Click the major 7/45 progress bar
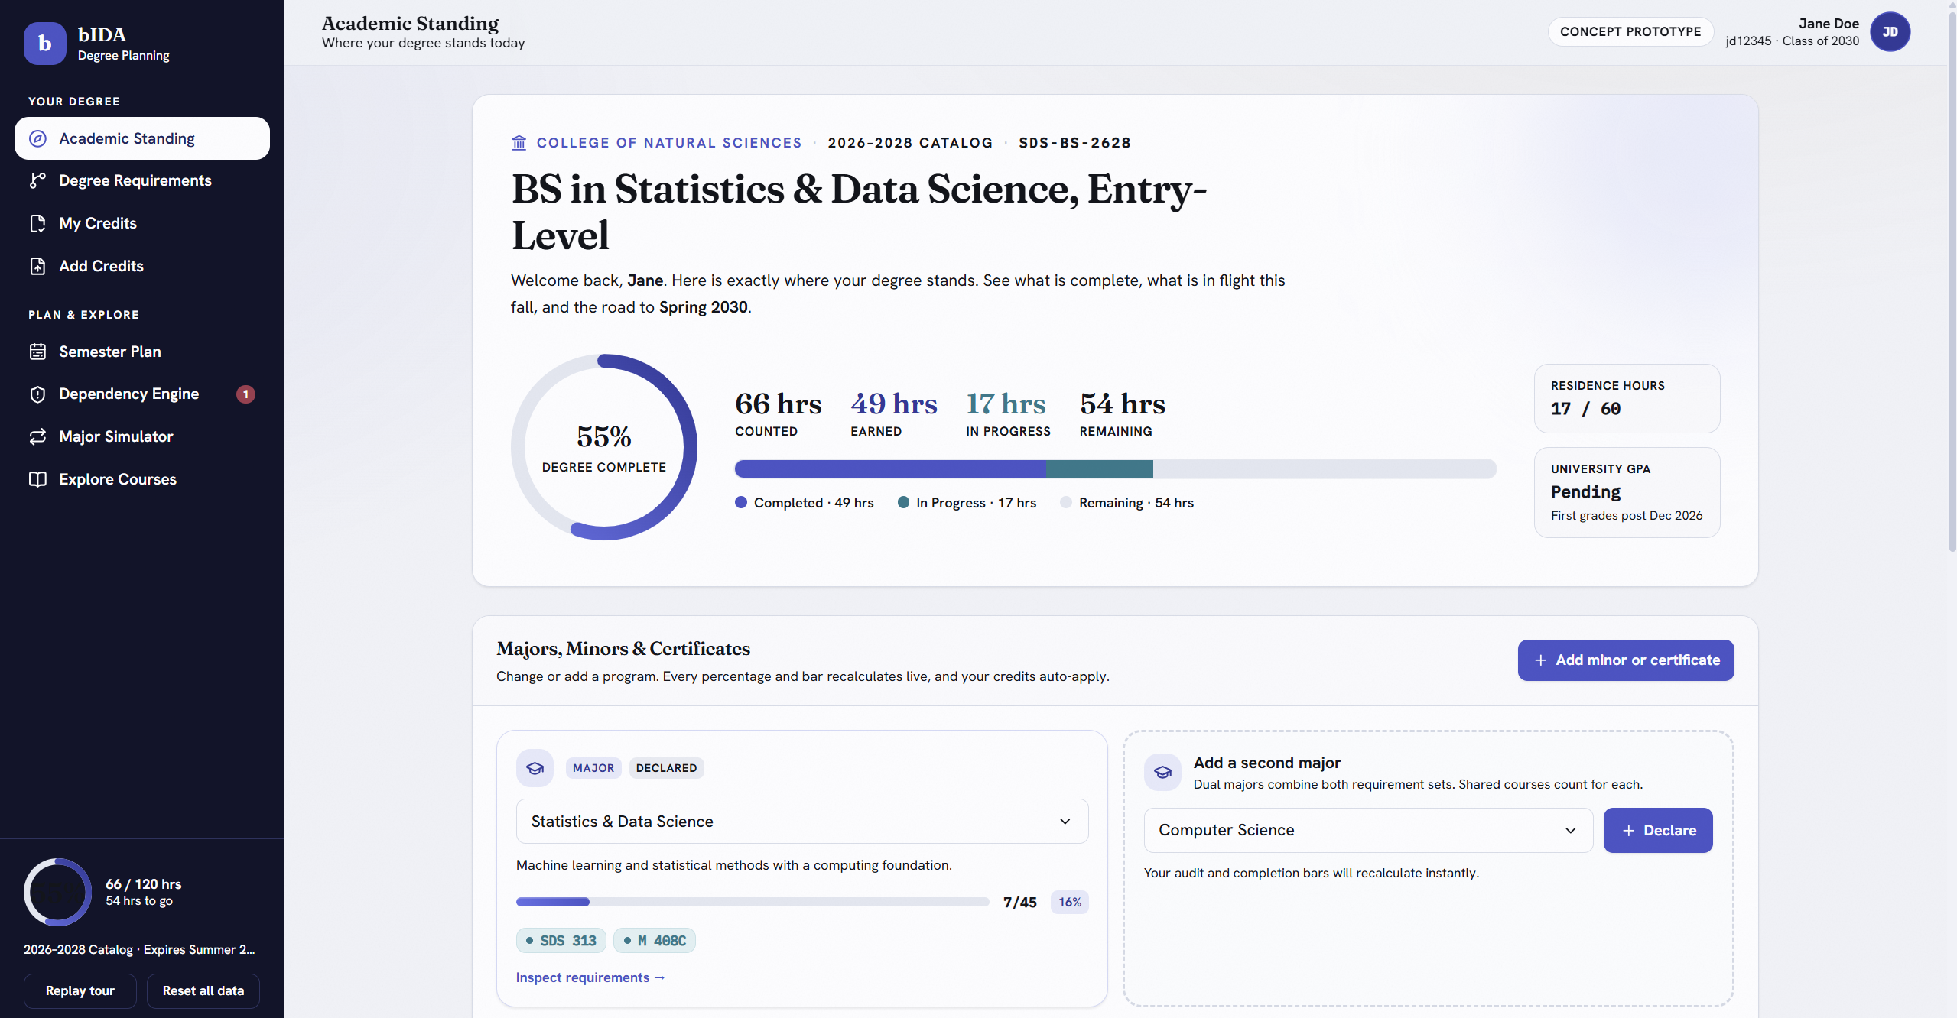 point(753,902)
